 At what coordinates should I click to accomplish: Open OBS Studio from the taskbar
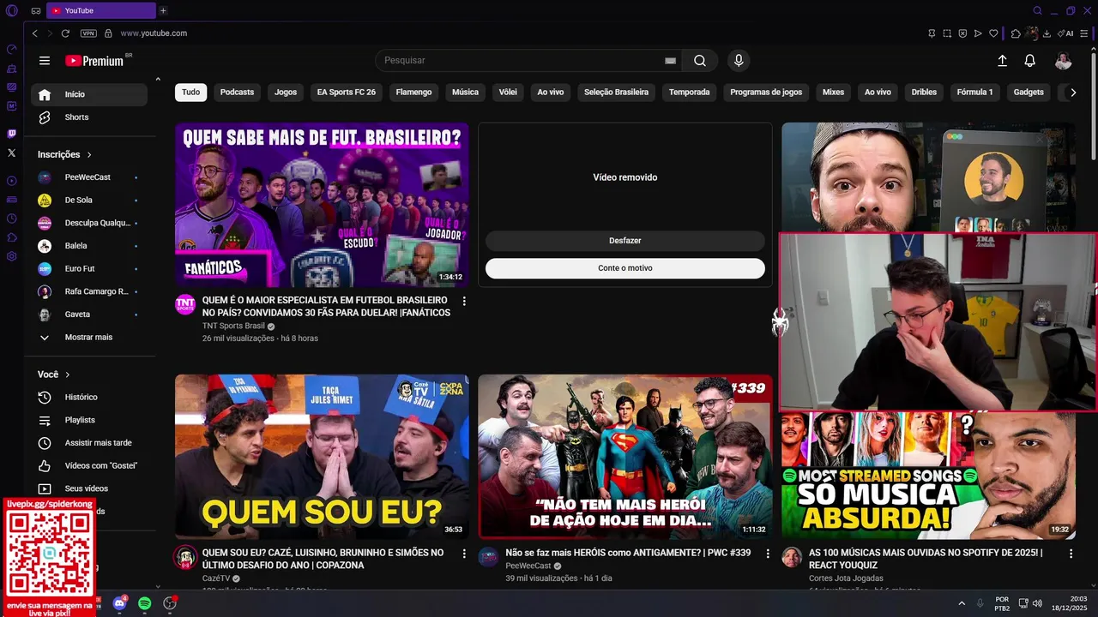pyautogui.click(x=170, y=603)
